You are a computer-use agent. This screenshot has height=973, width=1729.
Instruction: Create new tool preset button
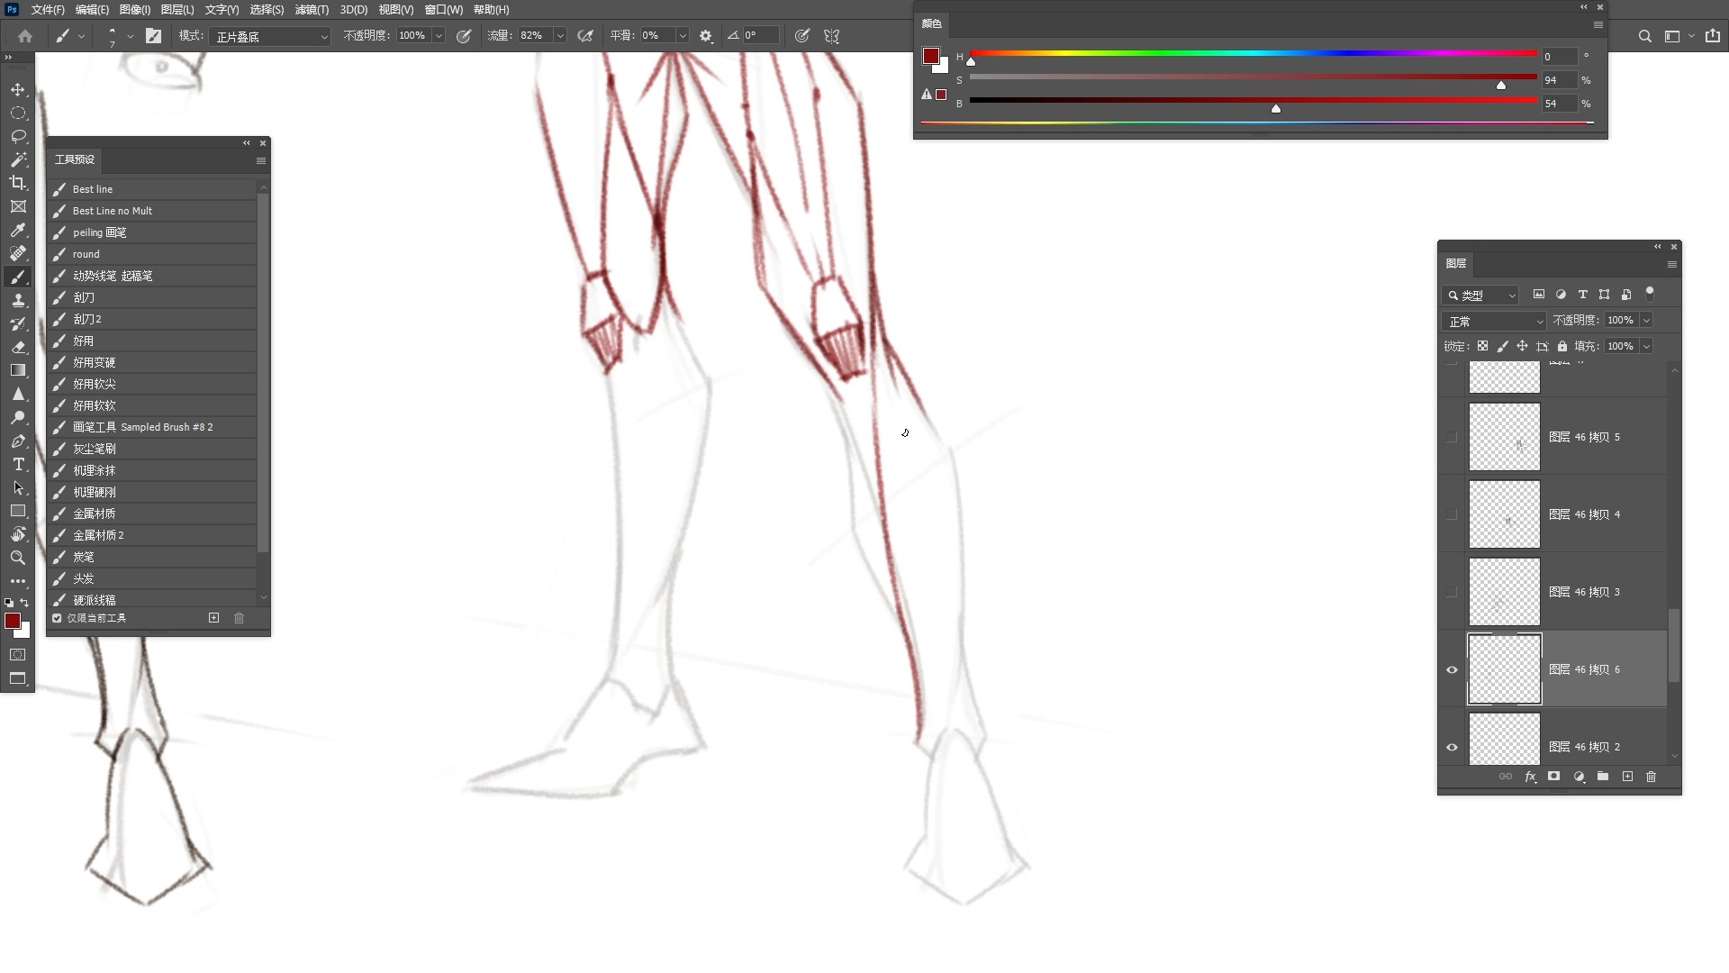click(x=214, y=618)
